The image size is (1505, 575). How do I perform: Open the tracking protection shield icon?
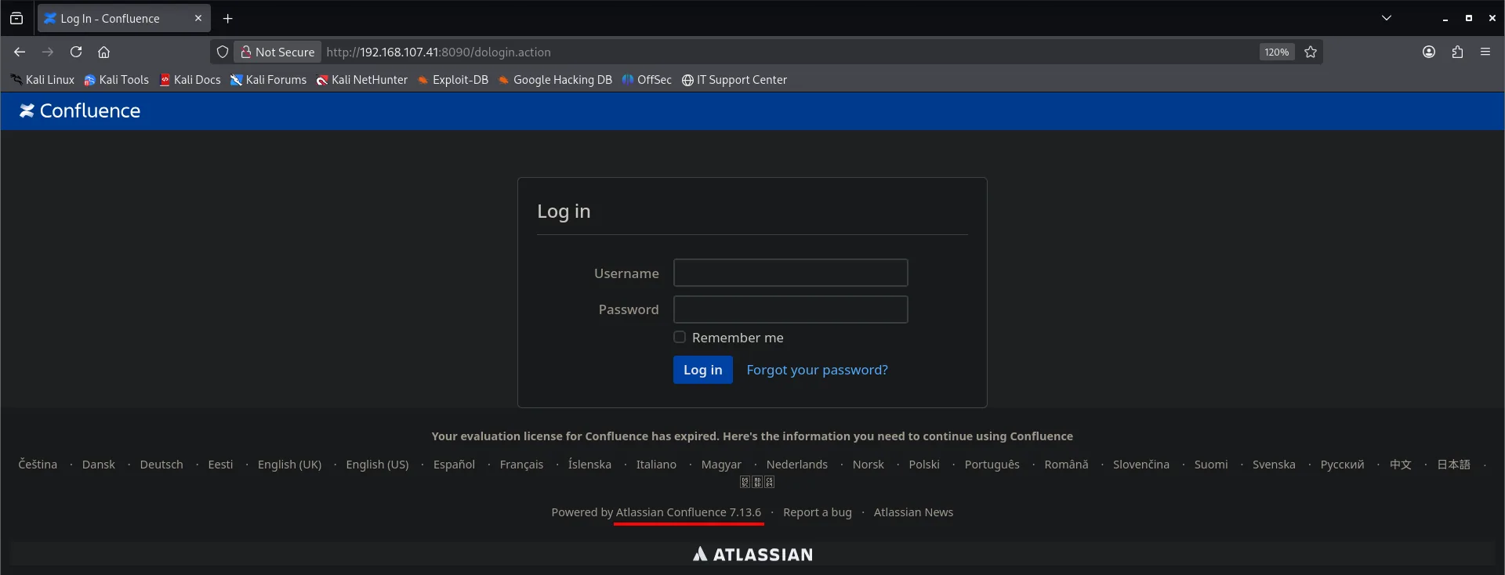[223, 52]
